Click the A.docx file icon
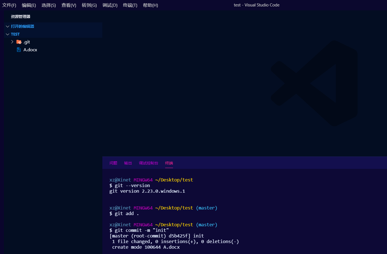The height and width of the screenshot is (254, 387). pos(19,50)
